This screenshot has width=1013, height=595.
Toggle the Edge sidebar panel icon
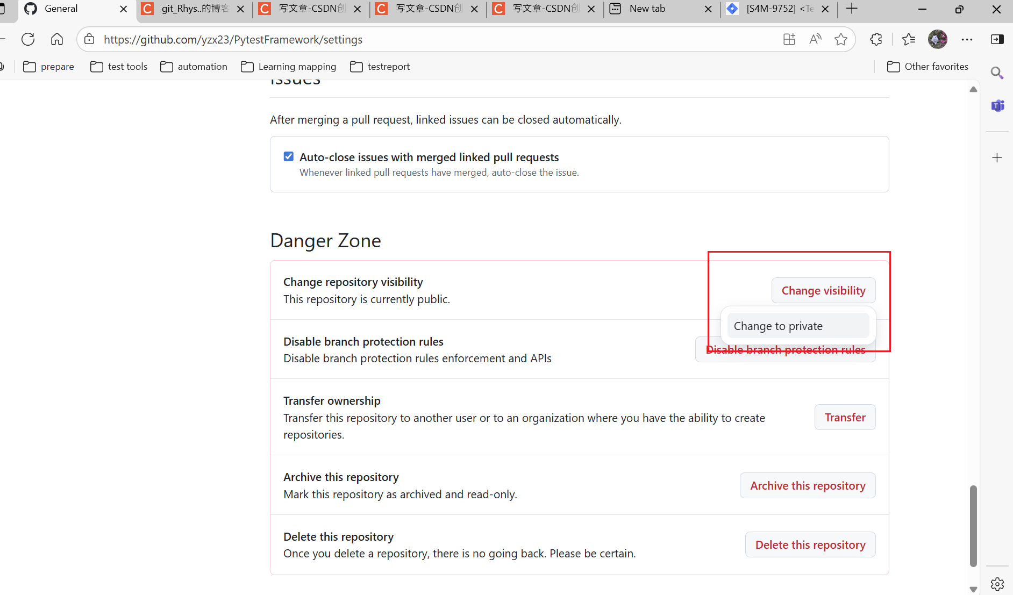point(997,39)
